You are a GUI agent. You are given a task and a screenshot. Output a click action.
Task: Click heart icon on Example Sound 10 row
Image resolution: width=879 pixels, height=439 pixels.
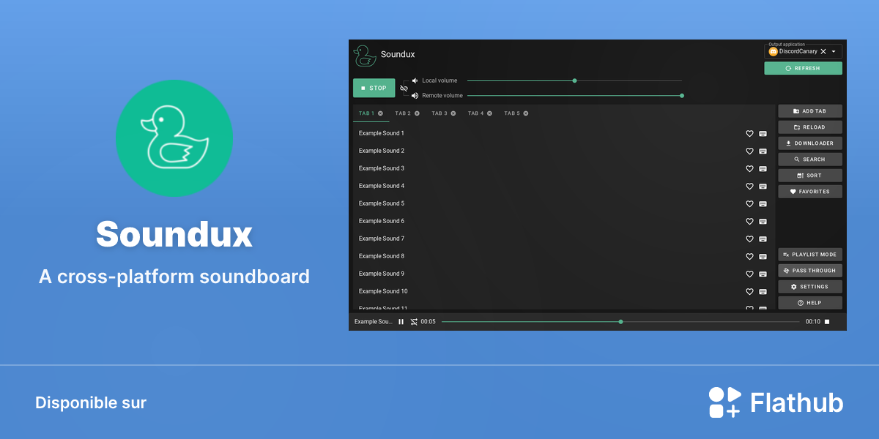(x=749, y=292)
